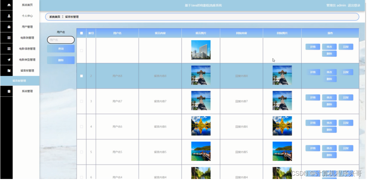Click the home icon in sidebar
Screen dimensions: 367x180
click(9, 5)
